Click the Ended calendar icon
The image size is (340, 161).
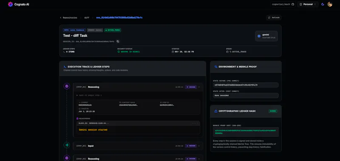click(227, 52)
